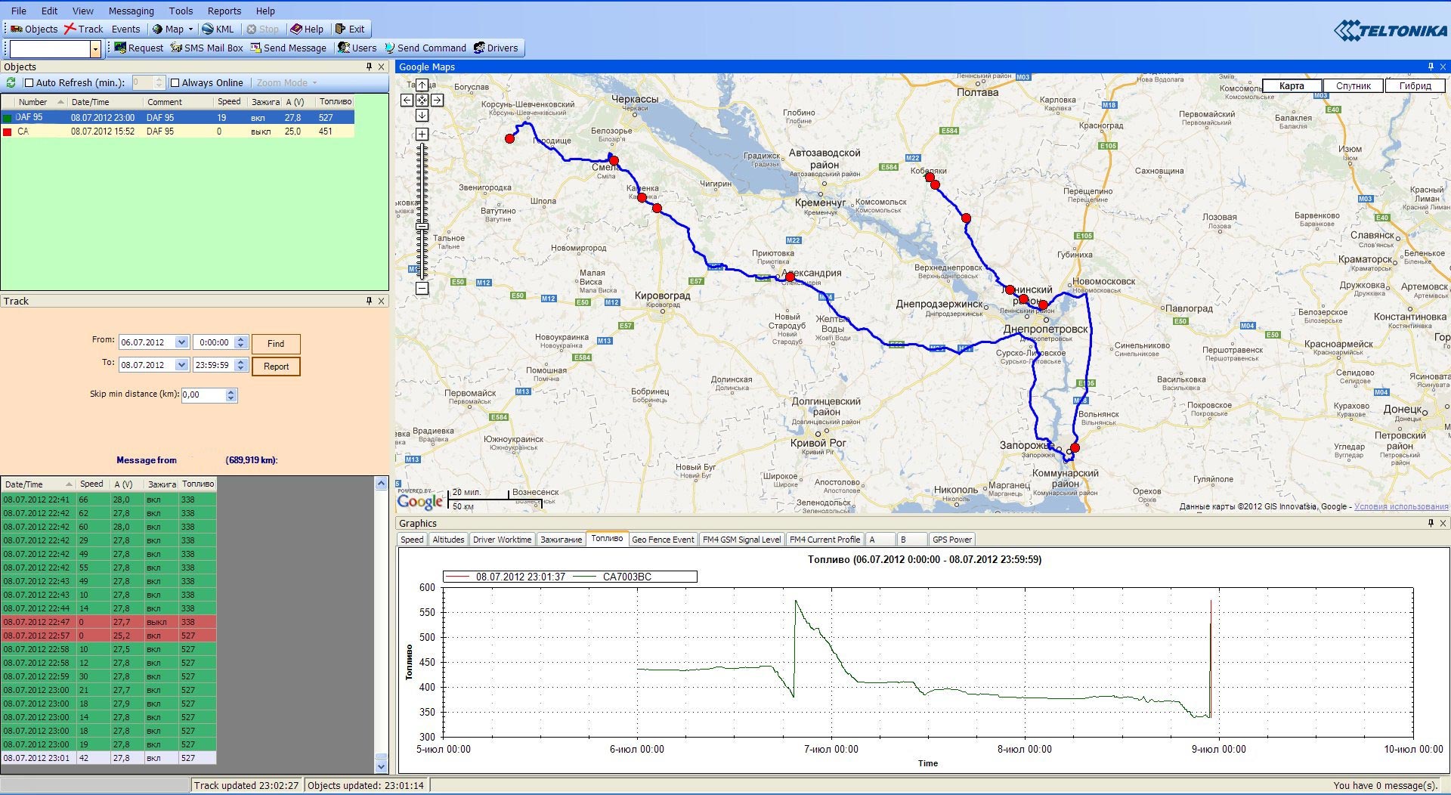Click the KML export icon
1451x795 pixels.
(208, 29)
